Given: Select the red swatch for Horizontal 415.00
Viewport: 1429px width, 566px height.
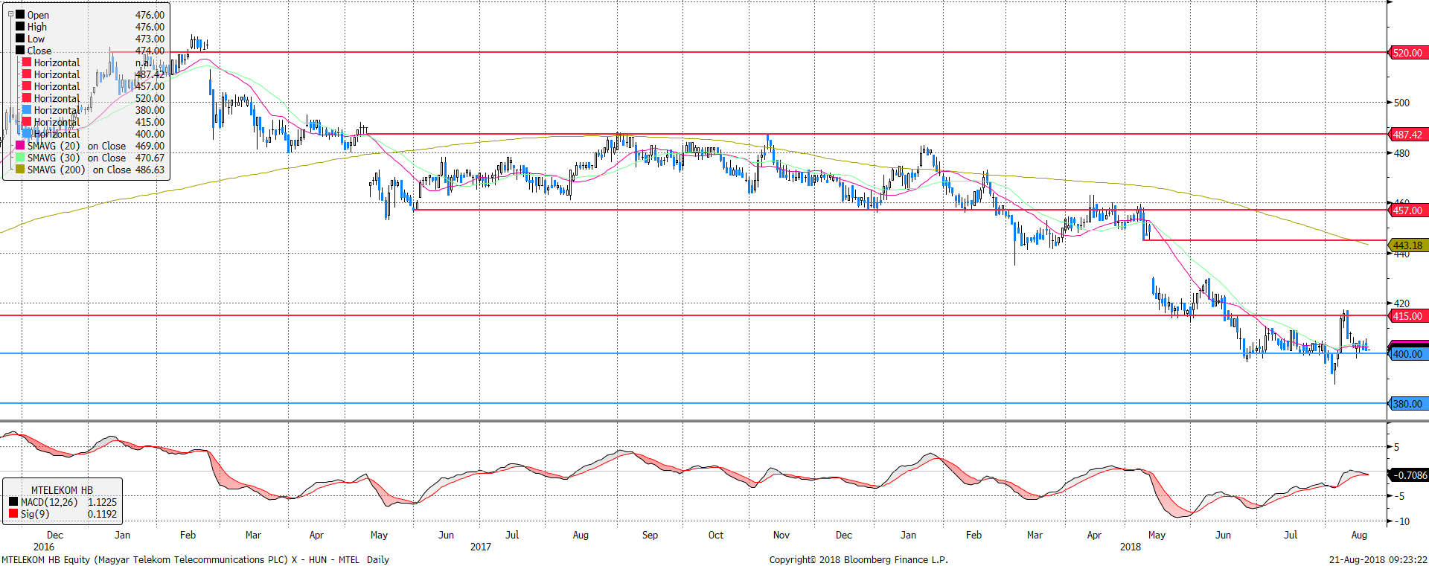Looking at the screenshot, I should (x=27, y=122).
